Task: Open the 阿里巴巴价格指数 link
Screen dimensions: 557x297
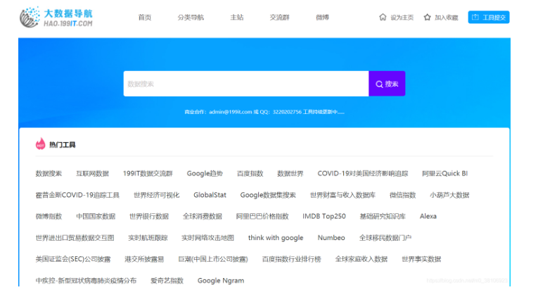Action: click(262, 216)
